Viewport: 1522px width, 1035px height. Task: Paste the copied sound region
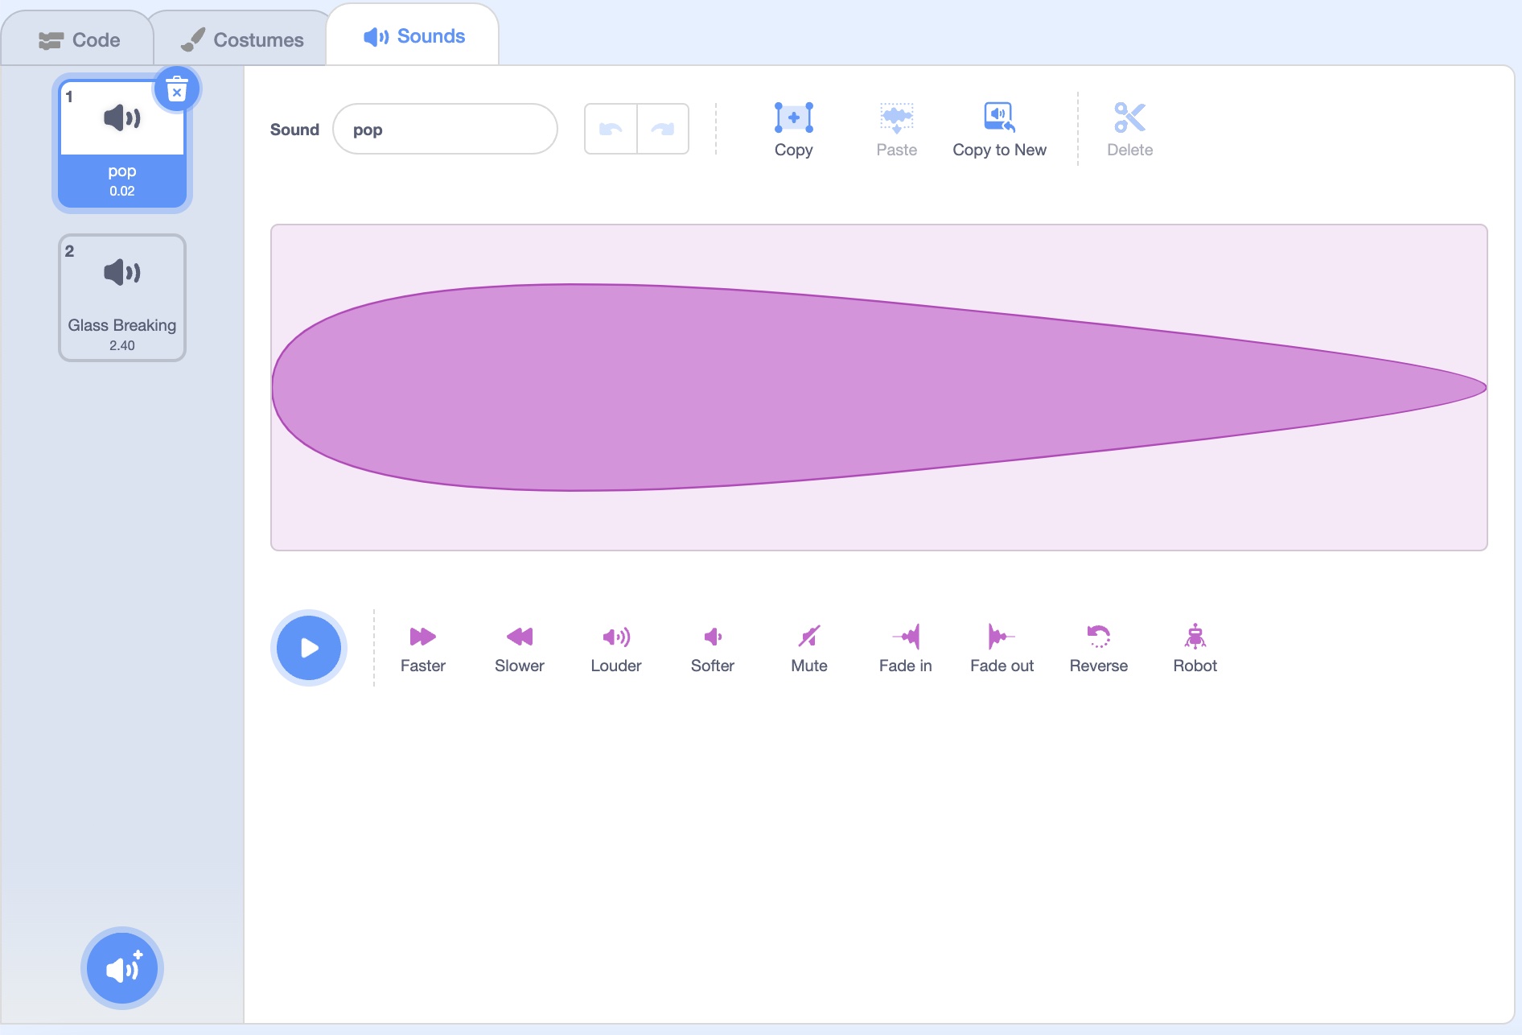coord(896,130)
